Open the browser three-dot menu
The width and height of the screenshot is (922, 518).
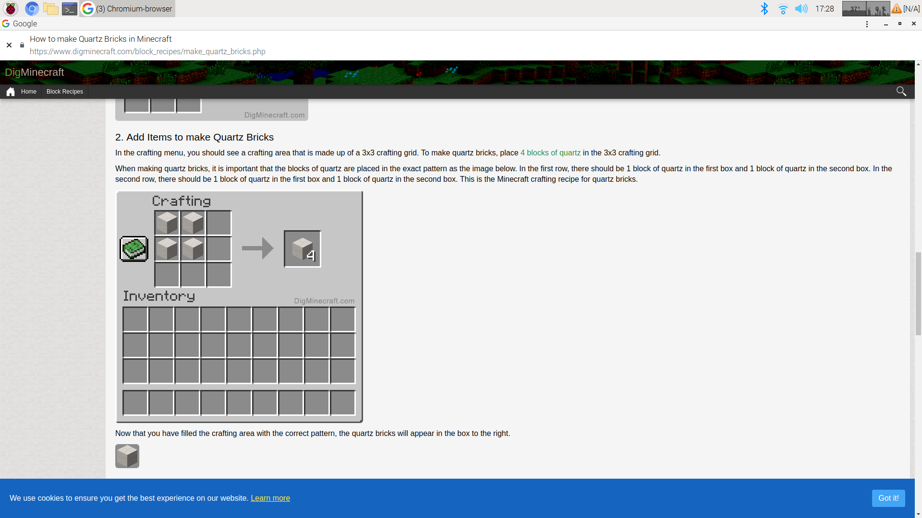[x=867, y=24]
